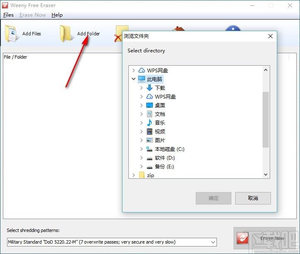The width and height of the screenshot is (300, 254).
Task: Close the Weeny Free Eraser window
Action: (x=290, y=5)
